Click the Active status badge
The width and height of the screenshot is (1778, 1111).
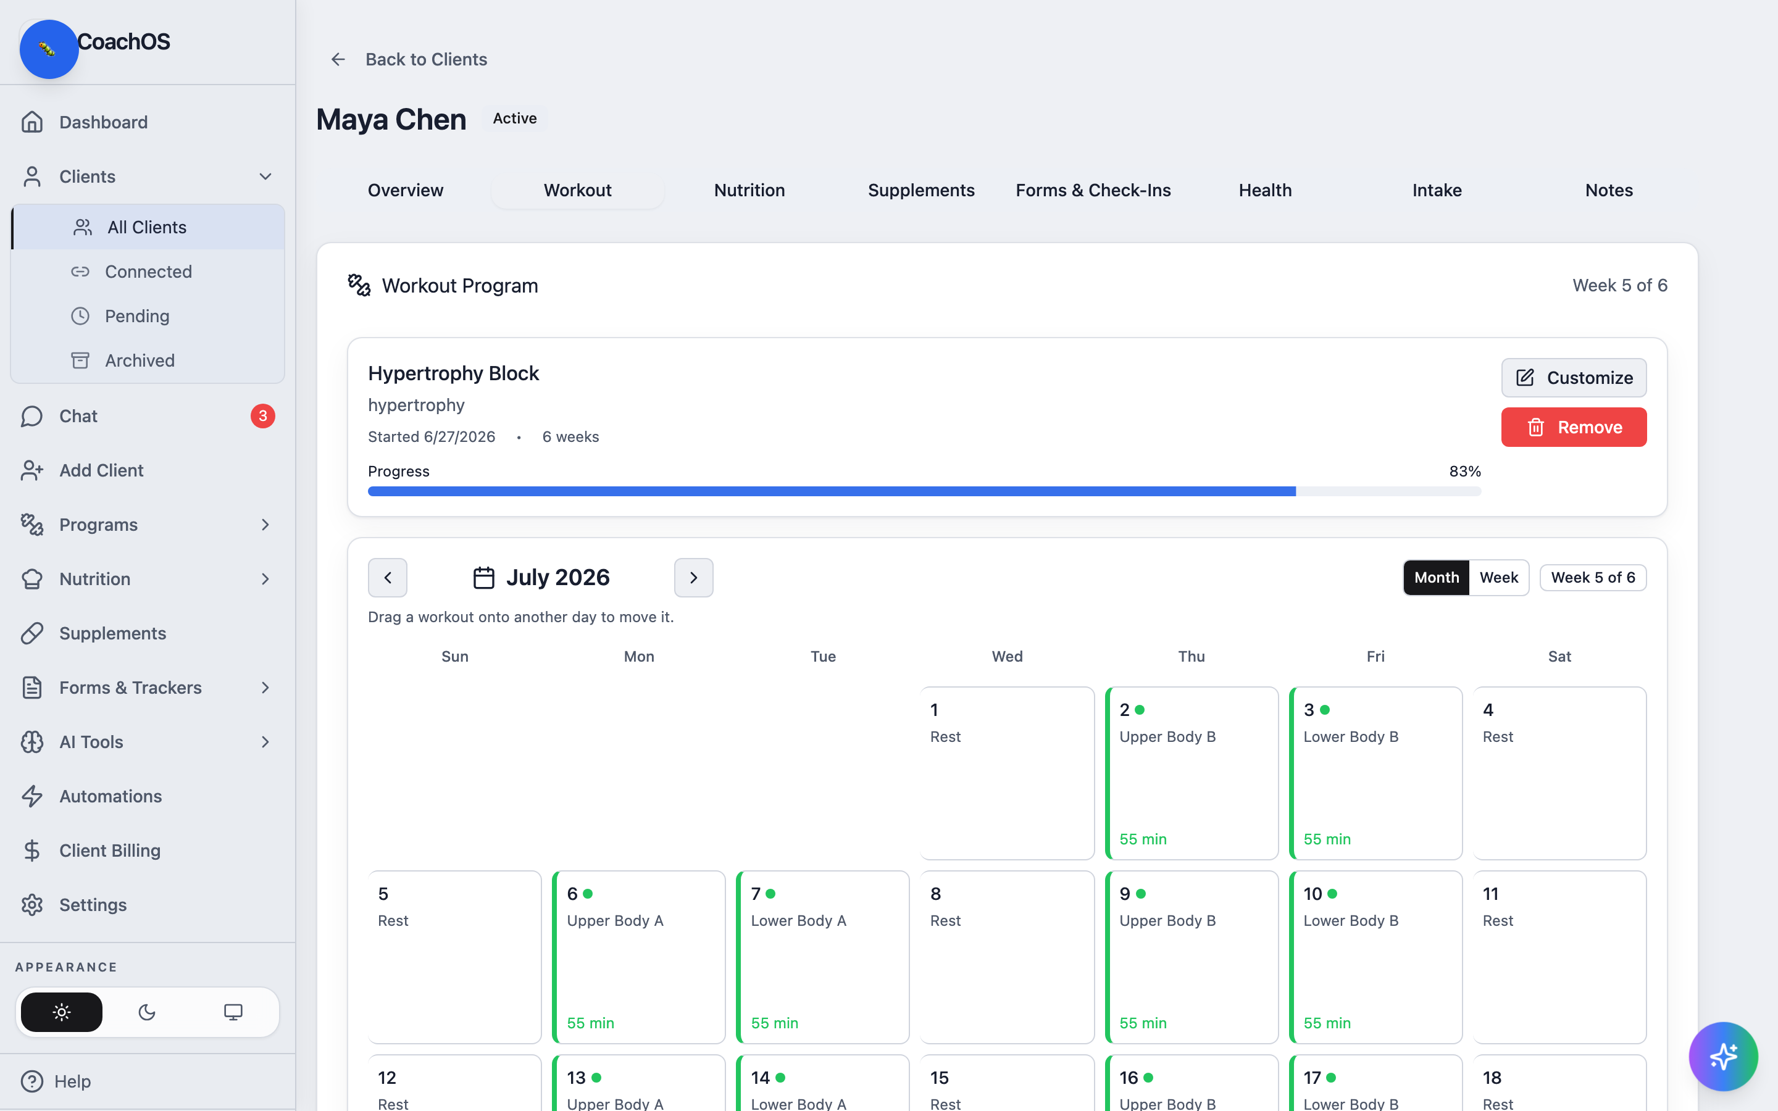pyautogui.click(x=514, y=119)
